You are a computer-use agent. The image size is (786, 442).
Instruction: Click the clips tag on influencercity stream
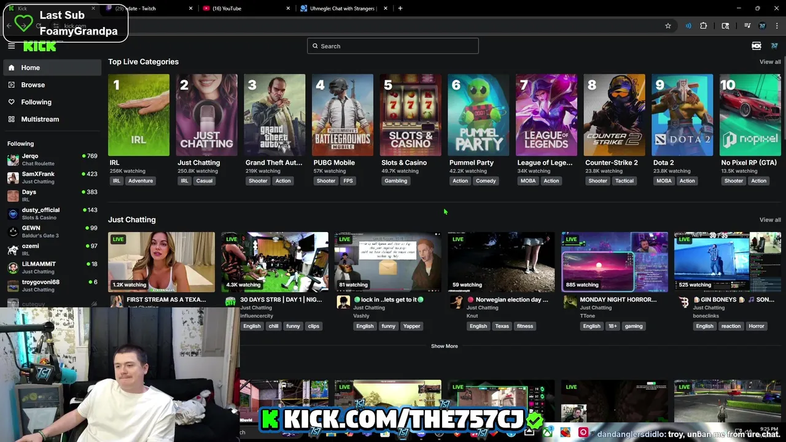tap(314, 326)
